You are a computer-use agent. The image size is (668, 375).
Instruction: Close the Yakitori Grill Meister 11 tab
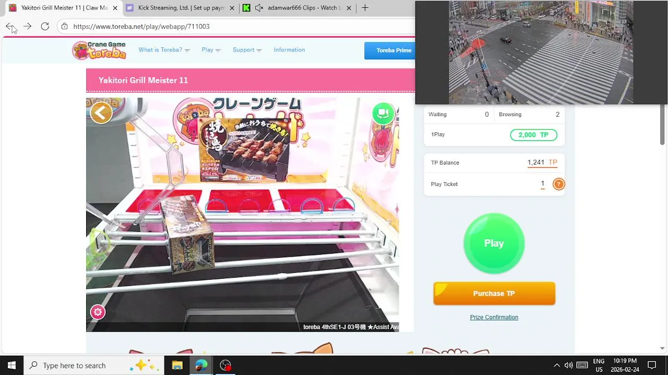pos(115,8)
